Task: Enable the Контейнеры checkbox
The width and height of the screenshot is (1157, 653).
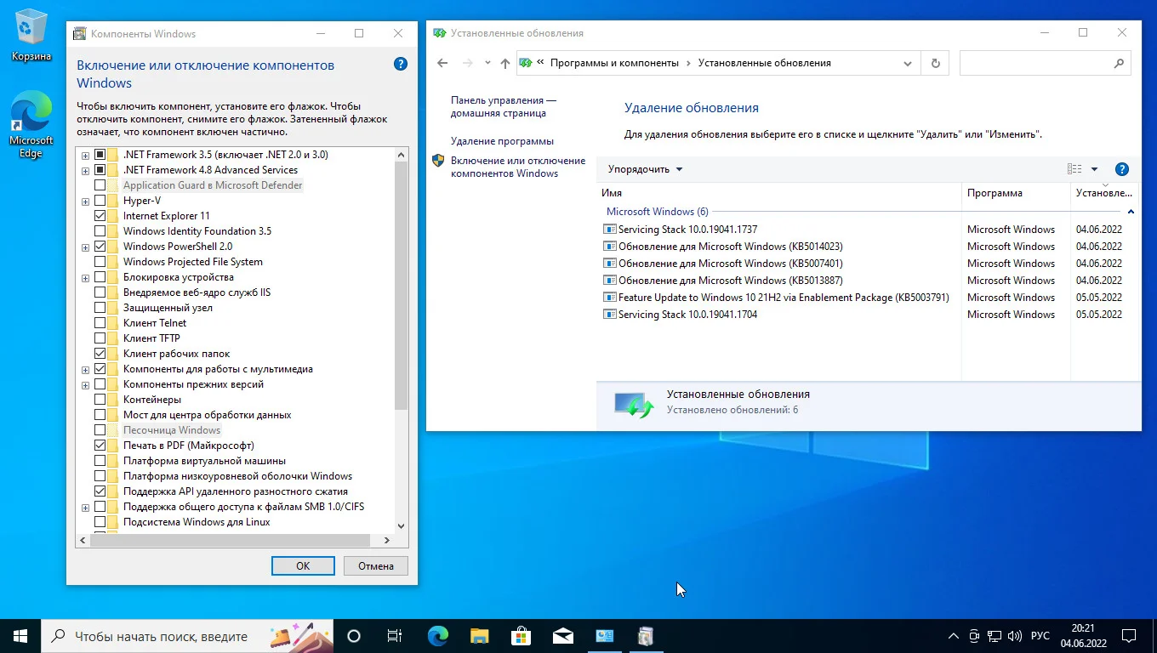Action: click(100, 400)
